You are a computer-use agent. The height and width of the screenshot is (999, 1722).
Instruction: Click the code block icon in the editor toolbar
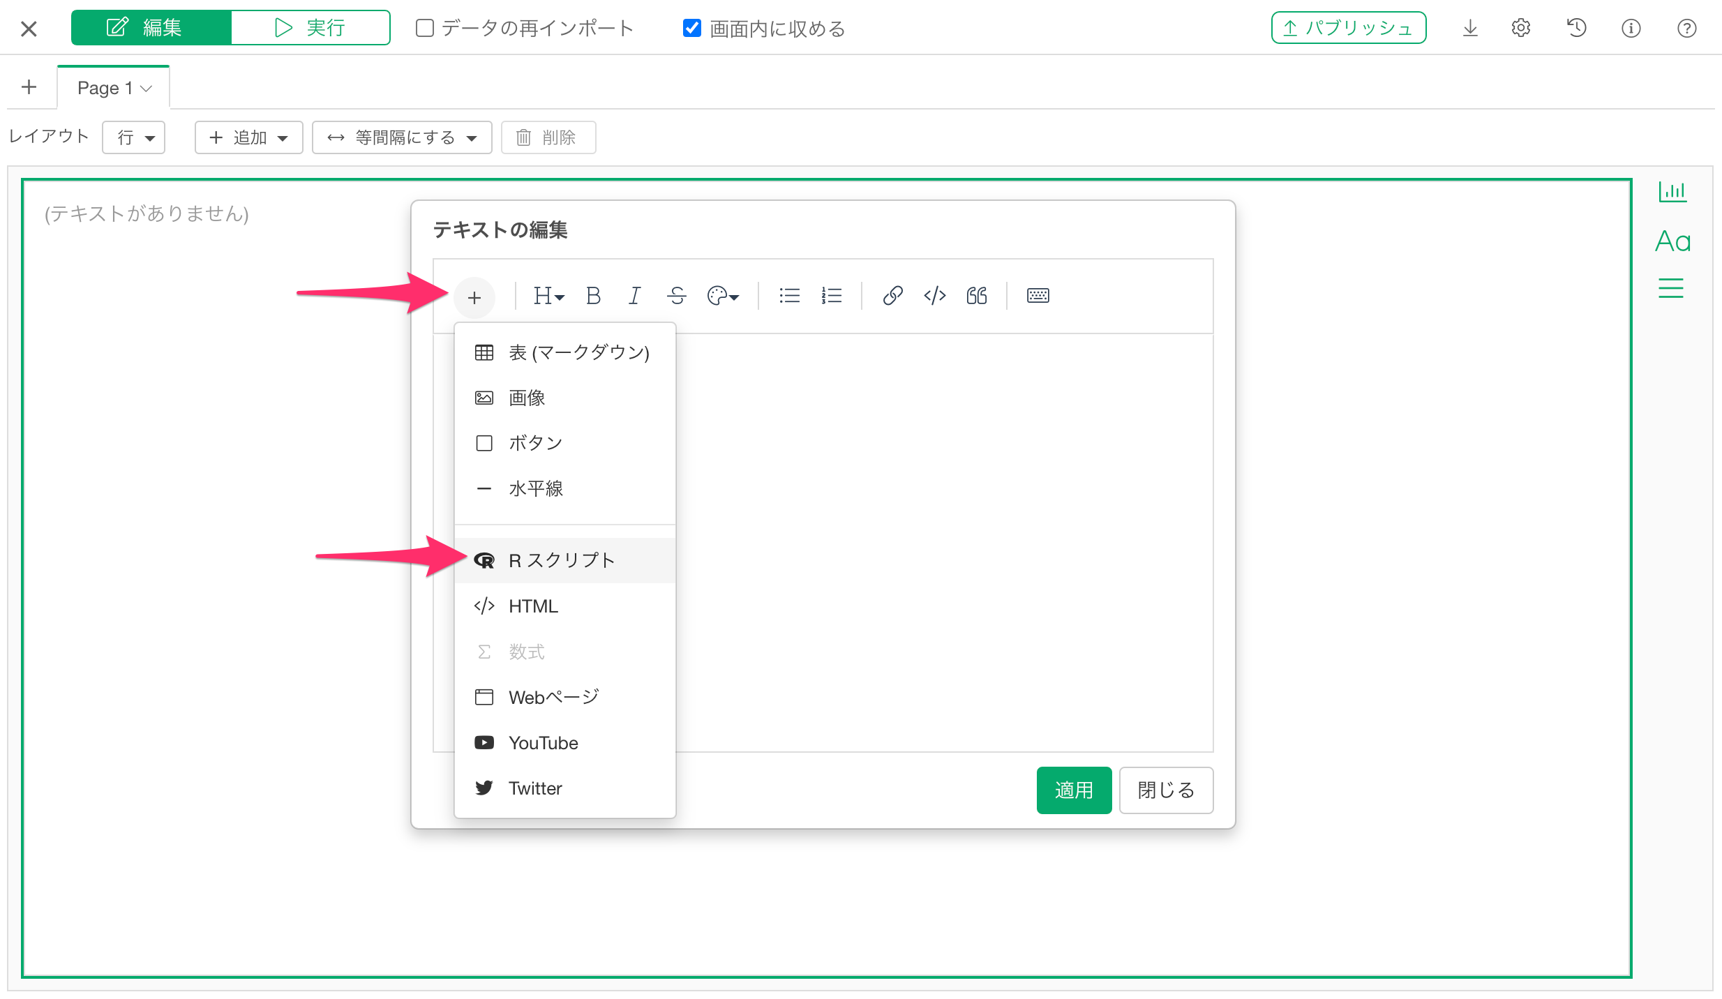934,296
